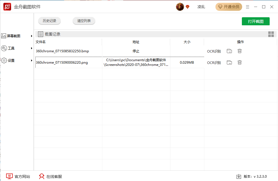278x181 pixels.
Task: Open the hamburger main menu icon
Action: (x=247, y=7)
